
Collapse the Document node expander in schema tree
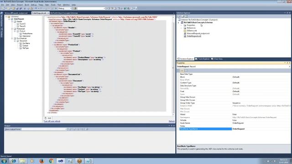pos(15,41)
